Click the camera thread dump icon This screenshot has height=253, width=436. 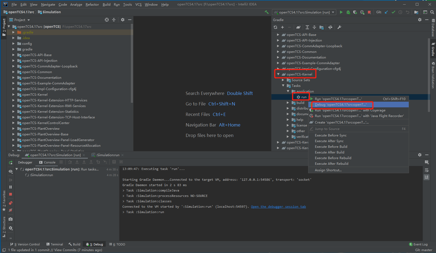(x=11, y=219)
